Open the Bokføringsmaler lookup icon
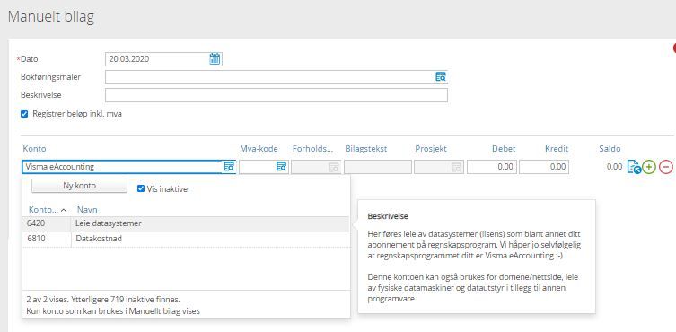 click(440, 77)
